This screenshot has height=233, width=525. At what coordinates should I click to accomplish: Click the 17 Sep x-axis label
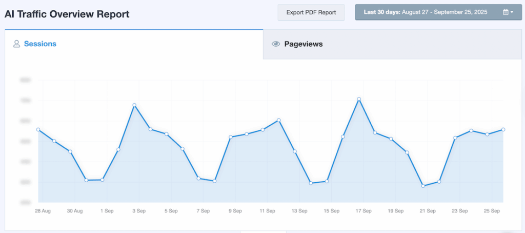point(364,211)
